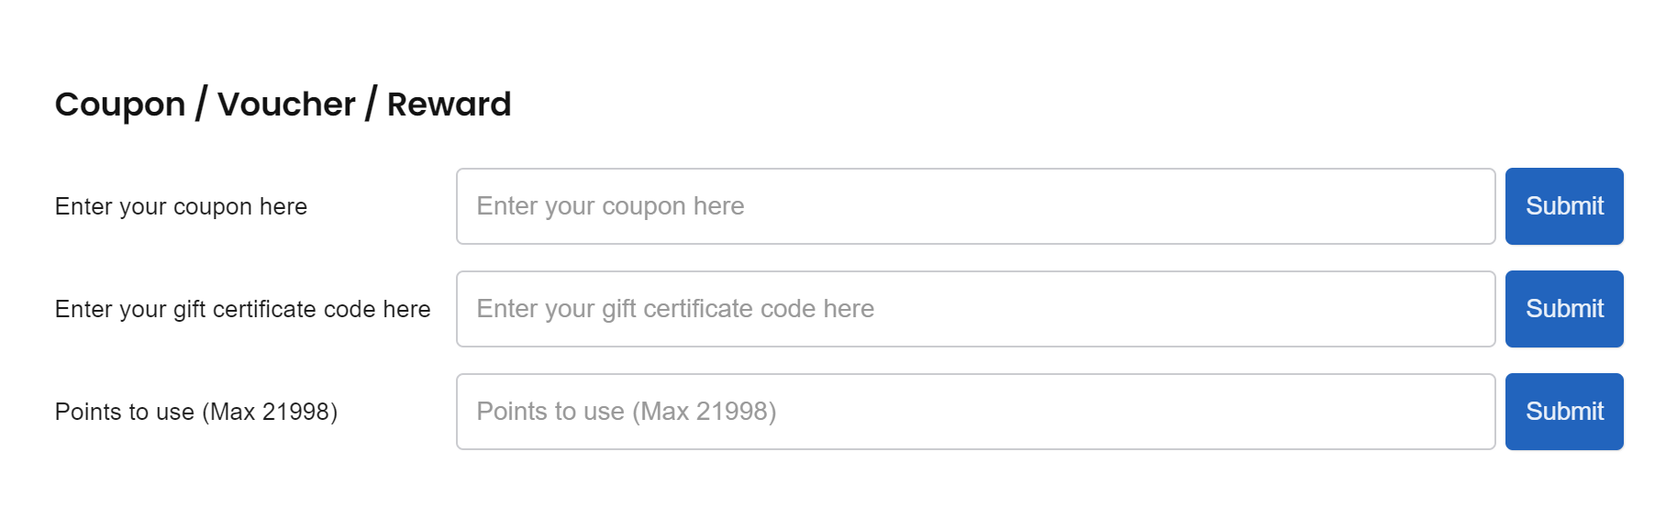This screenshot has width=1677, height=518.
Task: Click the 'Enter your coupon here' label
Action: [x=181, y=207]
